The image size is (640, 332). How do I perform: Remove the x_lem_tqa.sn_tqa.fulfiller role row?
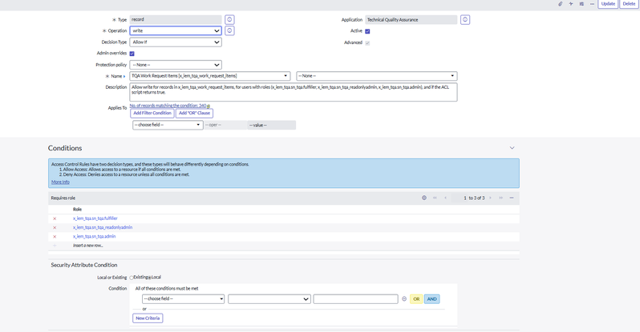[55, 218]
